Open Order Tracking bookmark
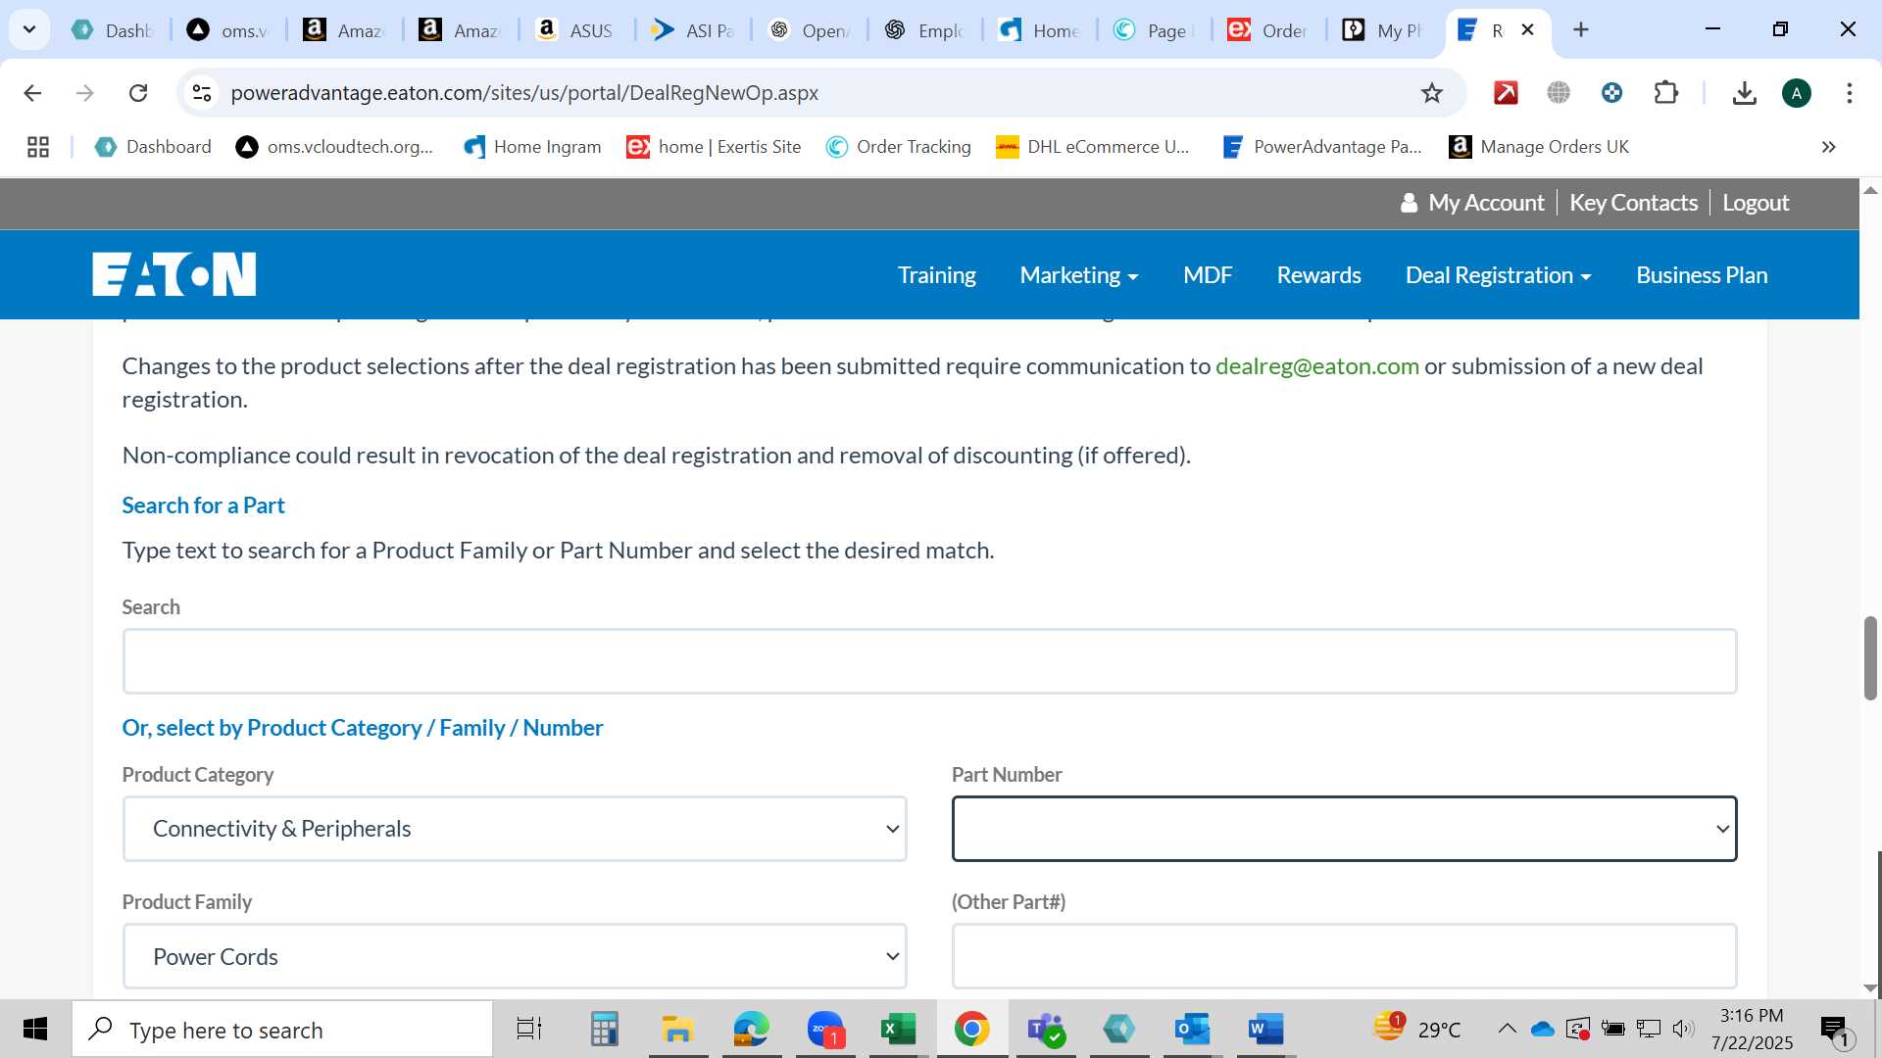The image size is (1882, 1058). (x=899, y=147)
